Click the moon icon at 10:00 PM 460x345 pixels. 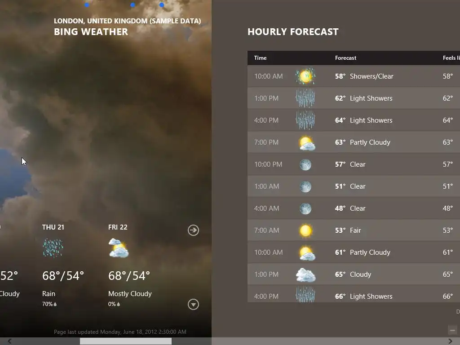click(305, 164)
